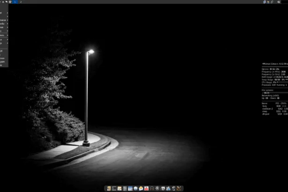This screenshot has height=192, width=288.
Task: Click the blue clipboard tray icon in top panel
Action: click(264, 2)
